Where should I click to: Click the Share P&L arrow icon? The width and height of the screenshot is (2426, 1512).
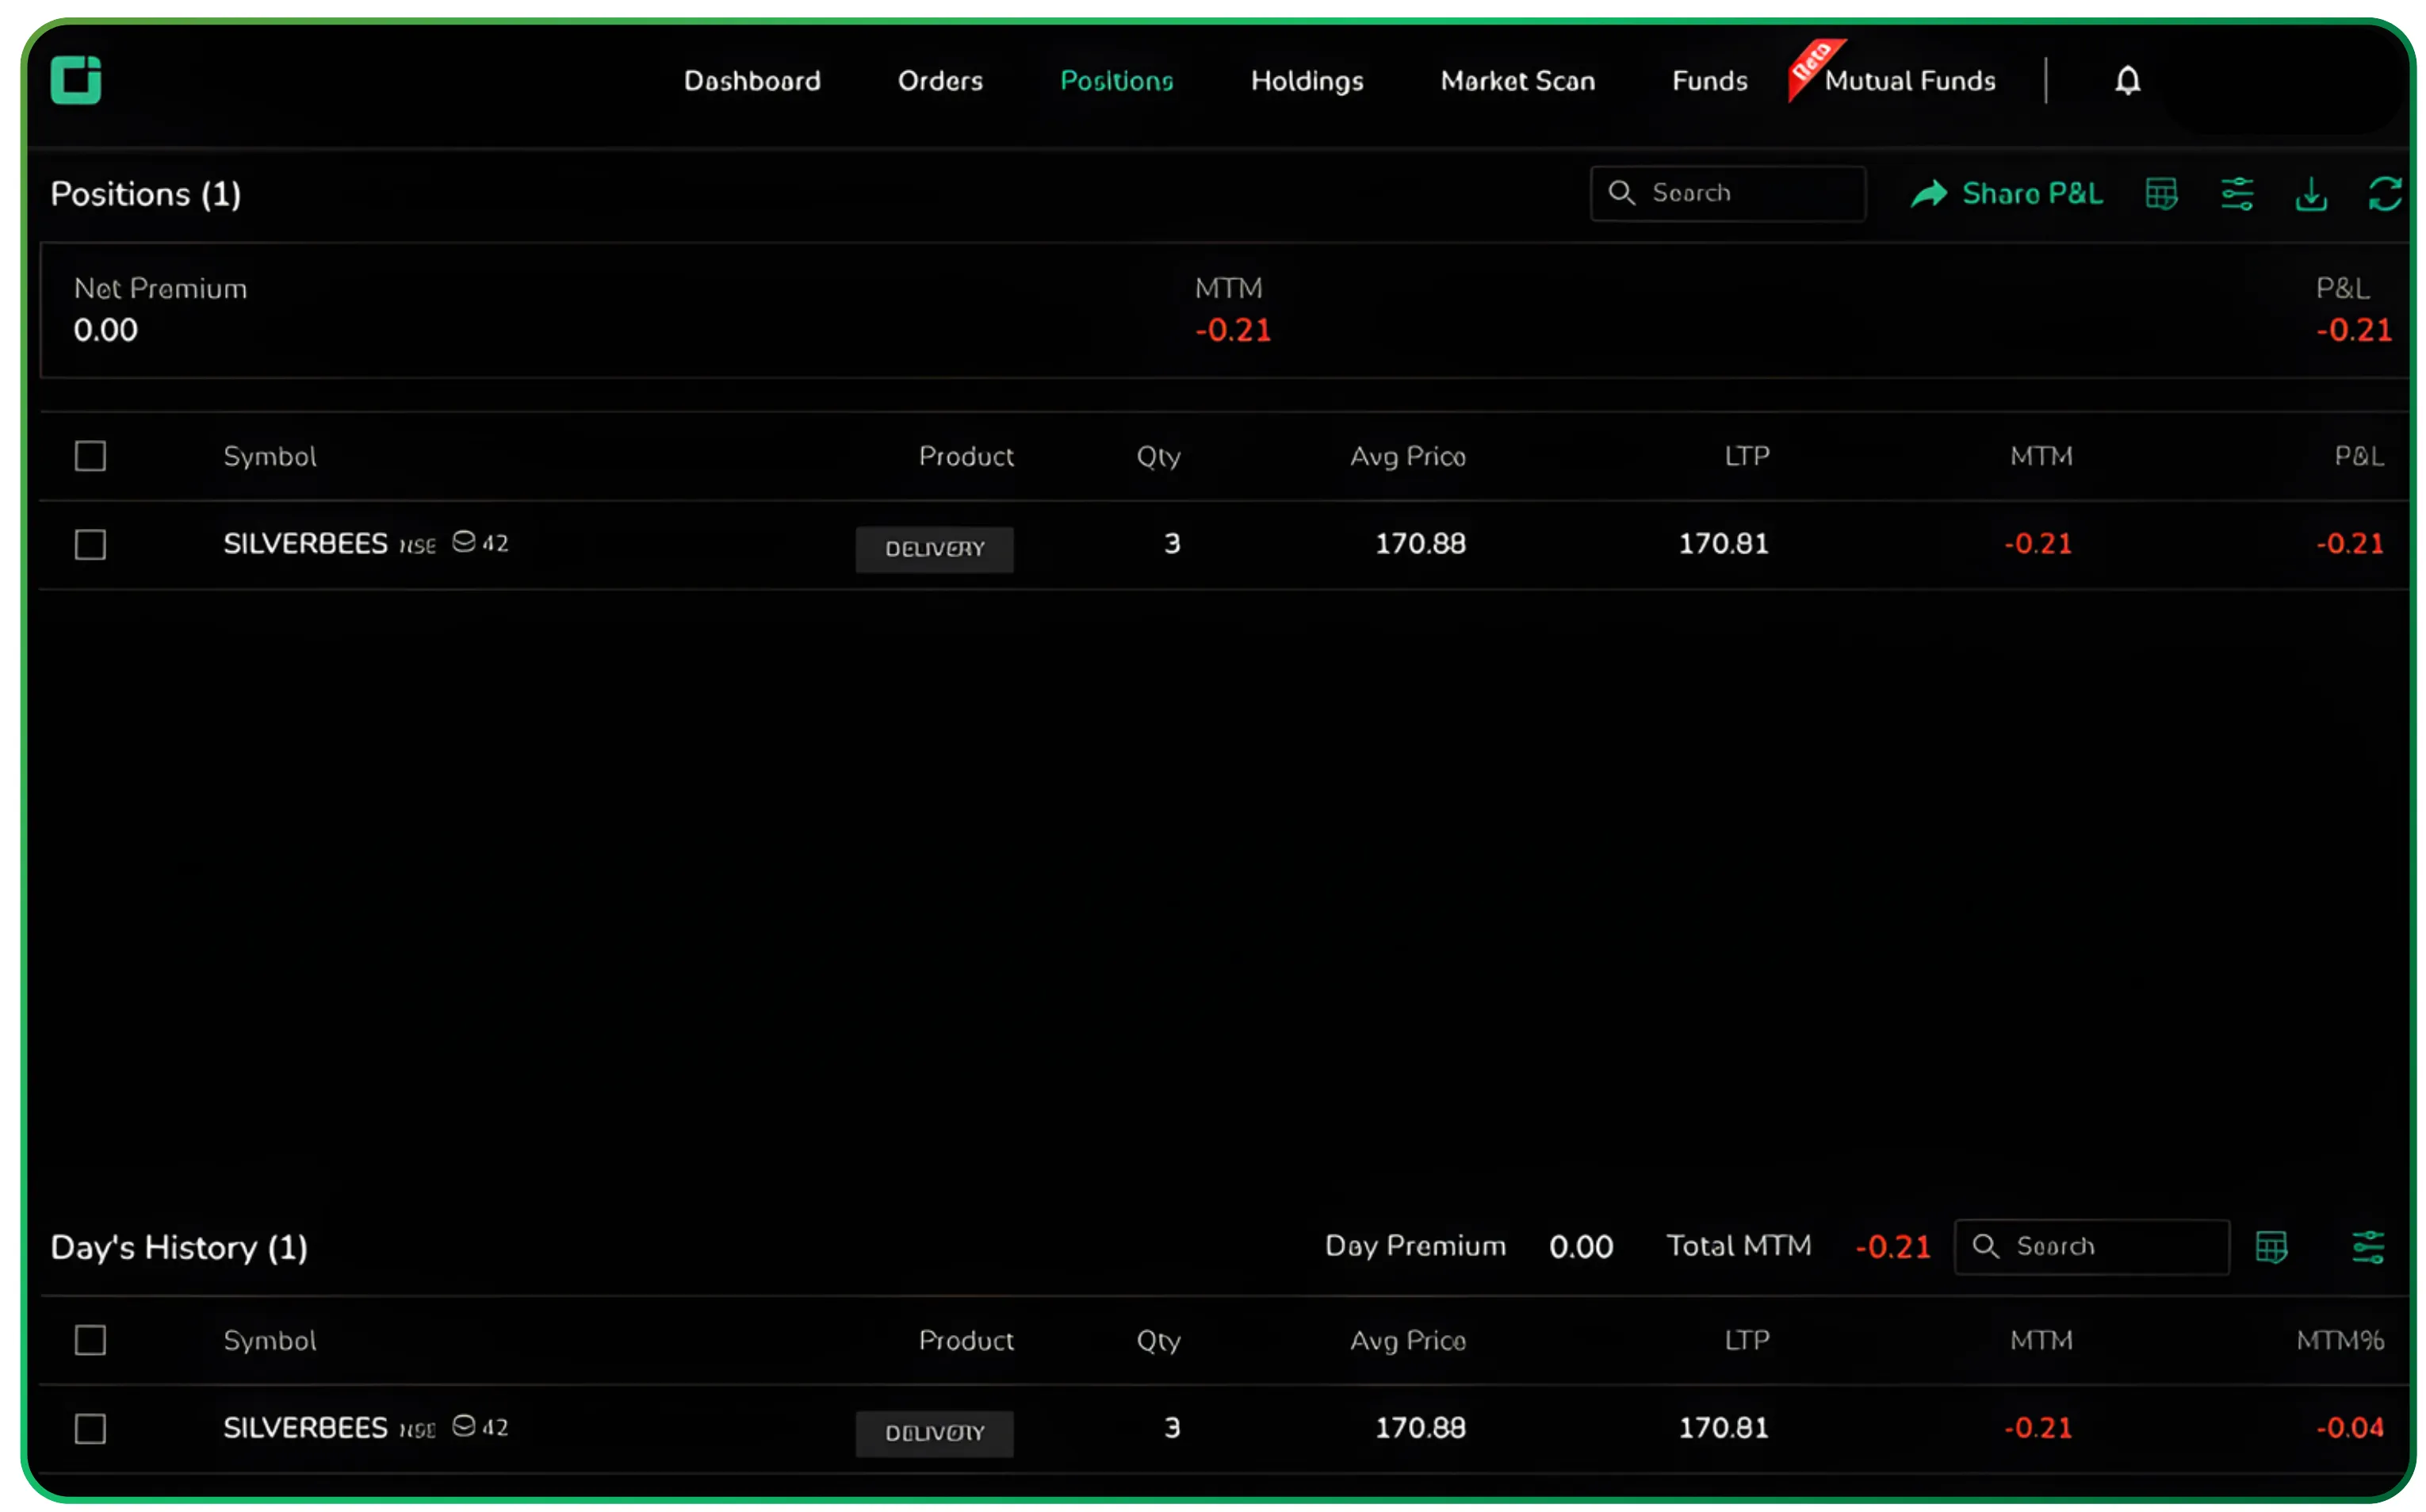(1930, 193)
